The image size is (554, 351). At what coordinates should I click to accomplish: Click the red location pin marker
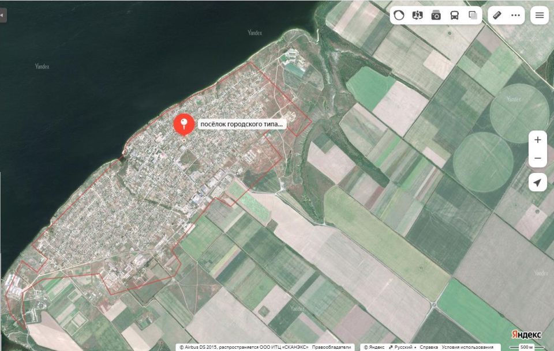point(184,125)
